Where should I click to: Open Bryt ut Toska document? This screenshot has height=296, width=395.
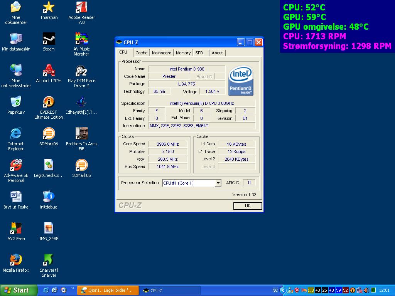tap(16, 197)
